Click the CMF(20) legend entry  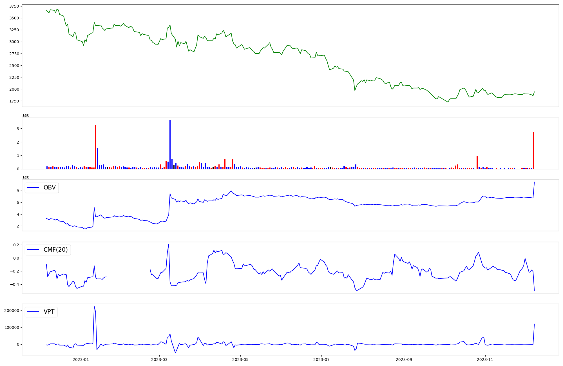(55, 250)
